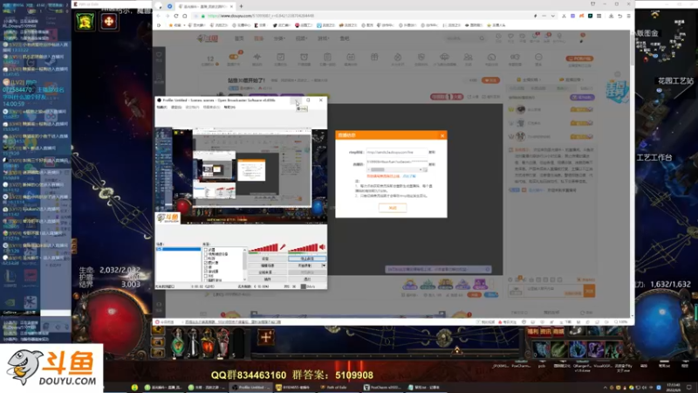The height and width of the screenshot is (393, 698).
Task: Adjust the desktop volume meter in OBS
Action: click(x=303, y=247)
